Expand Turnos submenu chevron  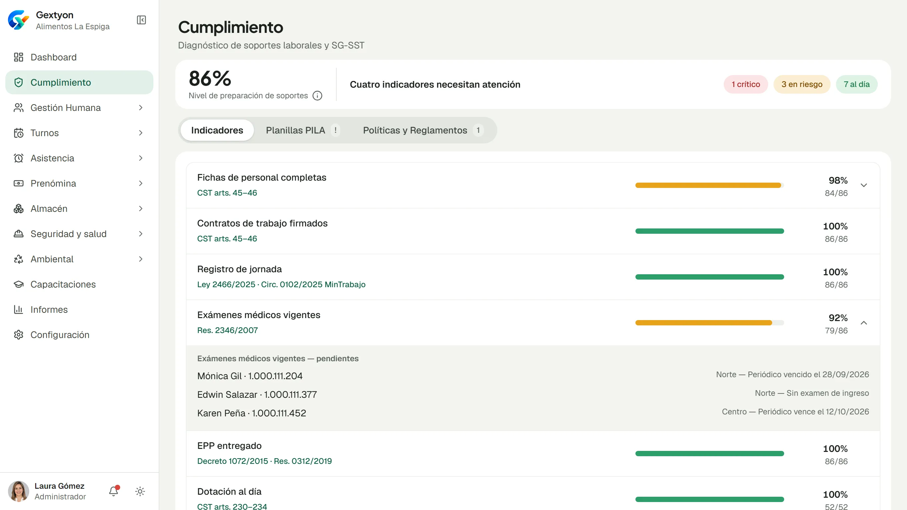pos(140,133)
